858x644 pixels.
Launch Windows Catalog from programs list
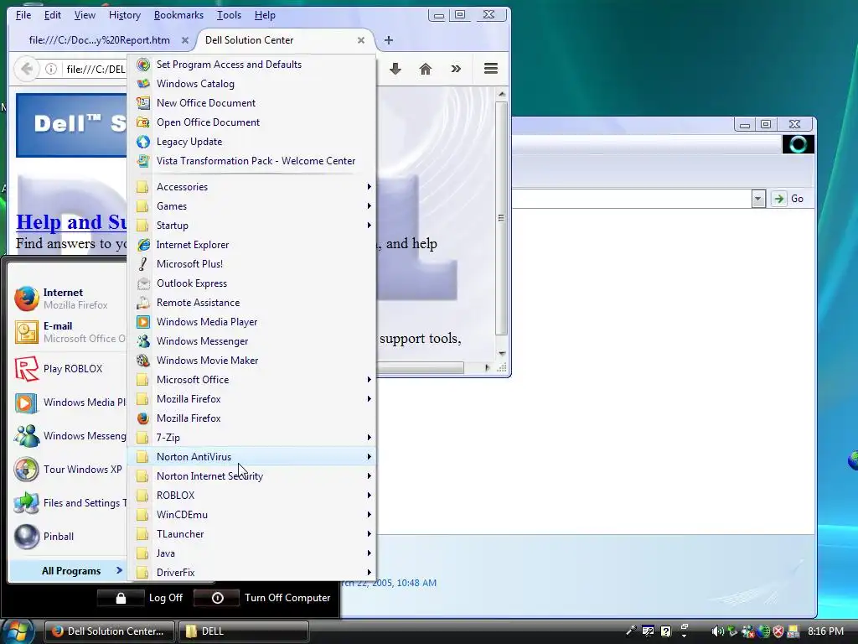[x=251, y=84]
